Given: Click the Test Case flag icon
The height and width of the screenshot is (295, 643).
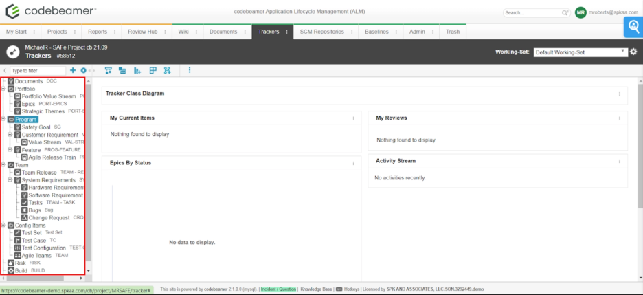Looking at the screenshot, I should pos(18,241).
